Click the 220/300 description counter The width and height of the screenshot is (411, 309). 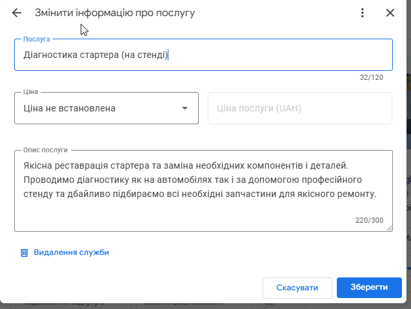pyautogui.click(x=369, y=221)
